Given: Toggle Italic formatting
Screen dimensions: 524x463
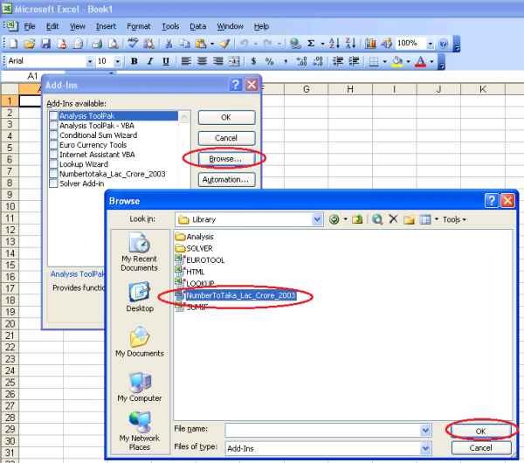Looking at the screenshot, I should tap(150, 61).
